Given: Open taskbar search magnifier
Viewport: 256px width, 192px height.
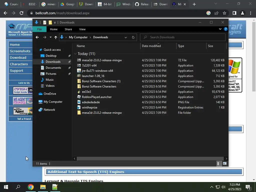Looking at the screenshot, I should click(x=18, y=187).
